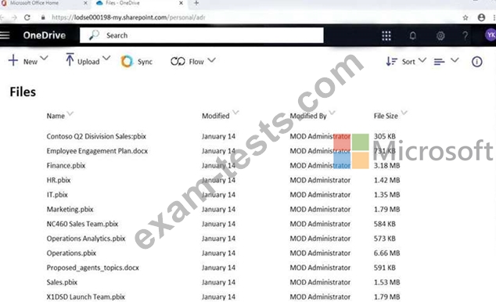Open the YK account avatar
The image size is (496, 302).
coord(491,35)
